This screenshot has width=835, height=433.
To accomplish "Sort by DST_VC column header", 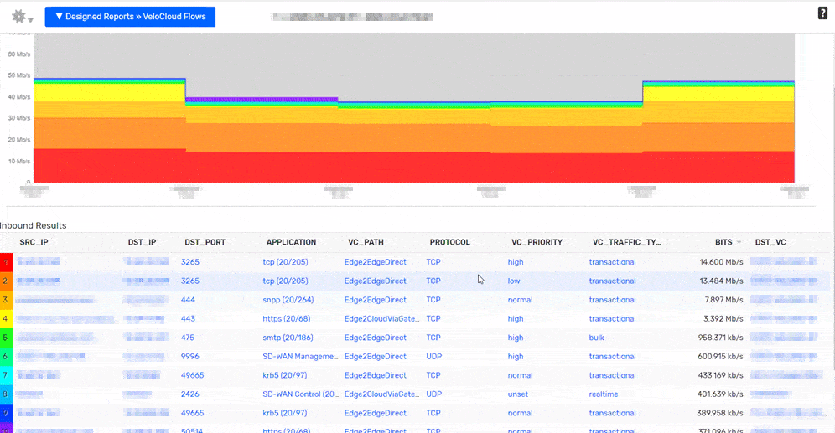I will point(770,242).
